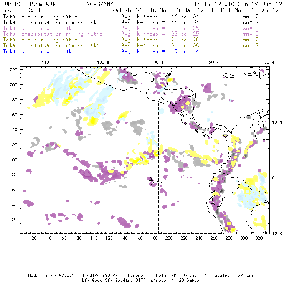Click the "(15 CST Mon 30 Jan 12)" text
284x284 pixels.
pos(245,10)
